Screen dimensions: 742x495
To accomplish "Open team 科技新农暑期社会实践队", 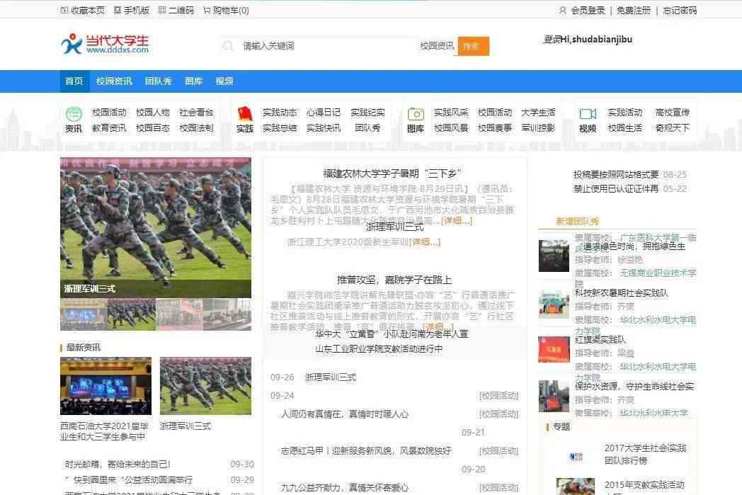I will click(622, 293).
